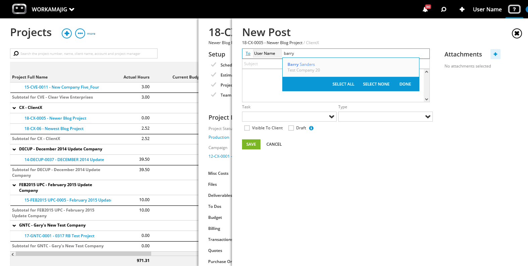
Task: Click the green SAVE button
Action: pos(251,144)
